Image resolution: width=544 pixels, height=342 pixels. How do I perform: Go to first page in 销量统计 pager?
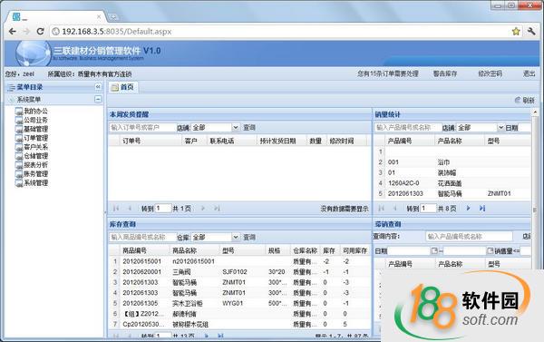382,209
